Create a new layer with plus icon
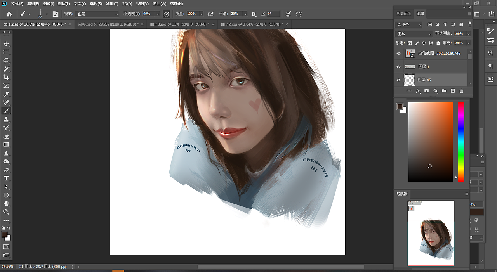This screenshot has height=272, width=497. (453, 91)
